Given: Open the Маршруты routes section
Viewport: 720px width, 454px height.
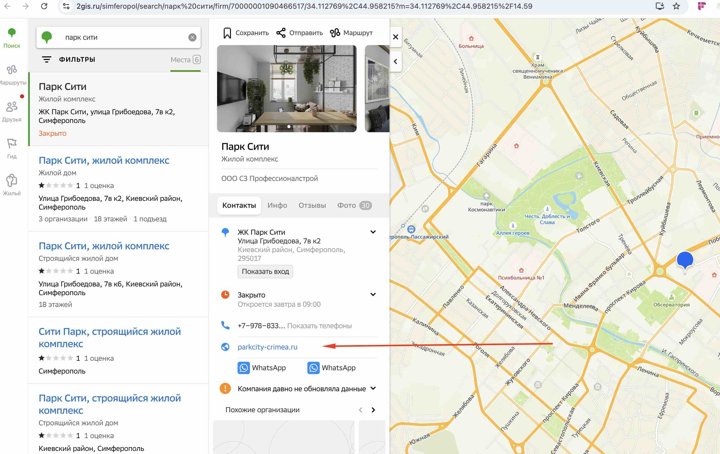Looking at the screenshot, I should [x=12, y=75].
